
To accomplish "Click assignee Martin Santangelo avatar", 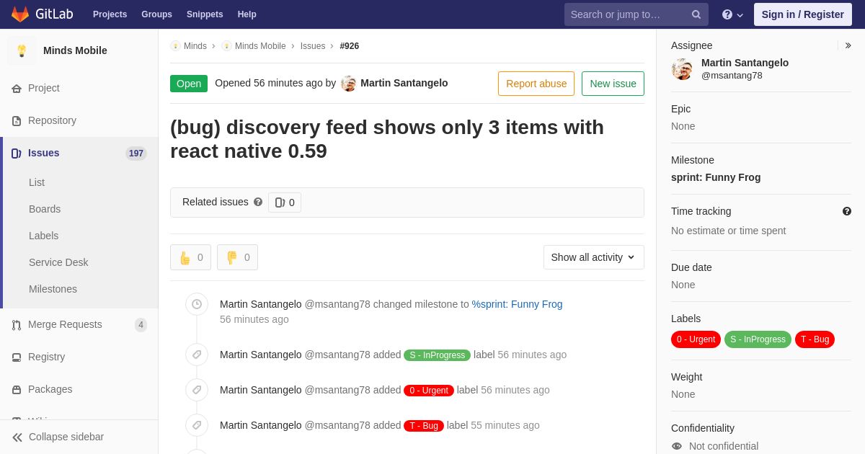I will 682,69.
